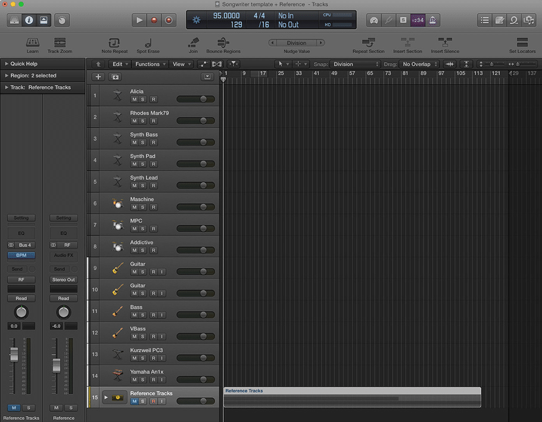Enable input monitoring on Bass track
The height and width of the screenshot is (422, 542).
161,315
